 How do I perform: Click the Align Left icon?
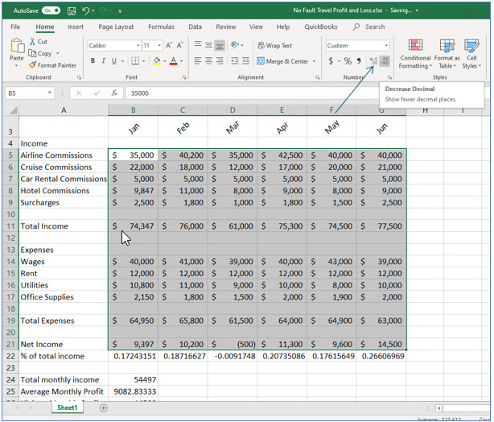point(198,60)
